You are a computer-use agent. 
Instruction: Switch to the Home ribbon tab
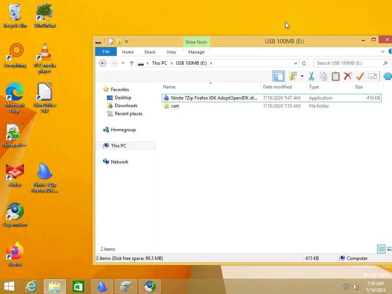click(x=128, y=52)
